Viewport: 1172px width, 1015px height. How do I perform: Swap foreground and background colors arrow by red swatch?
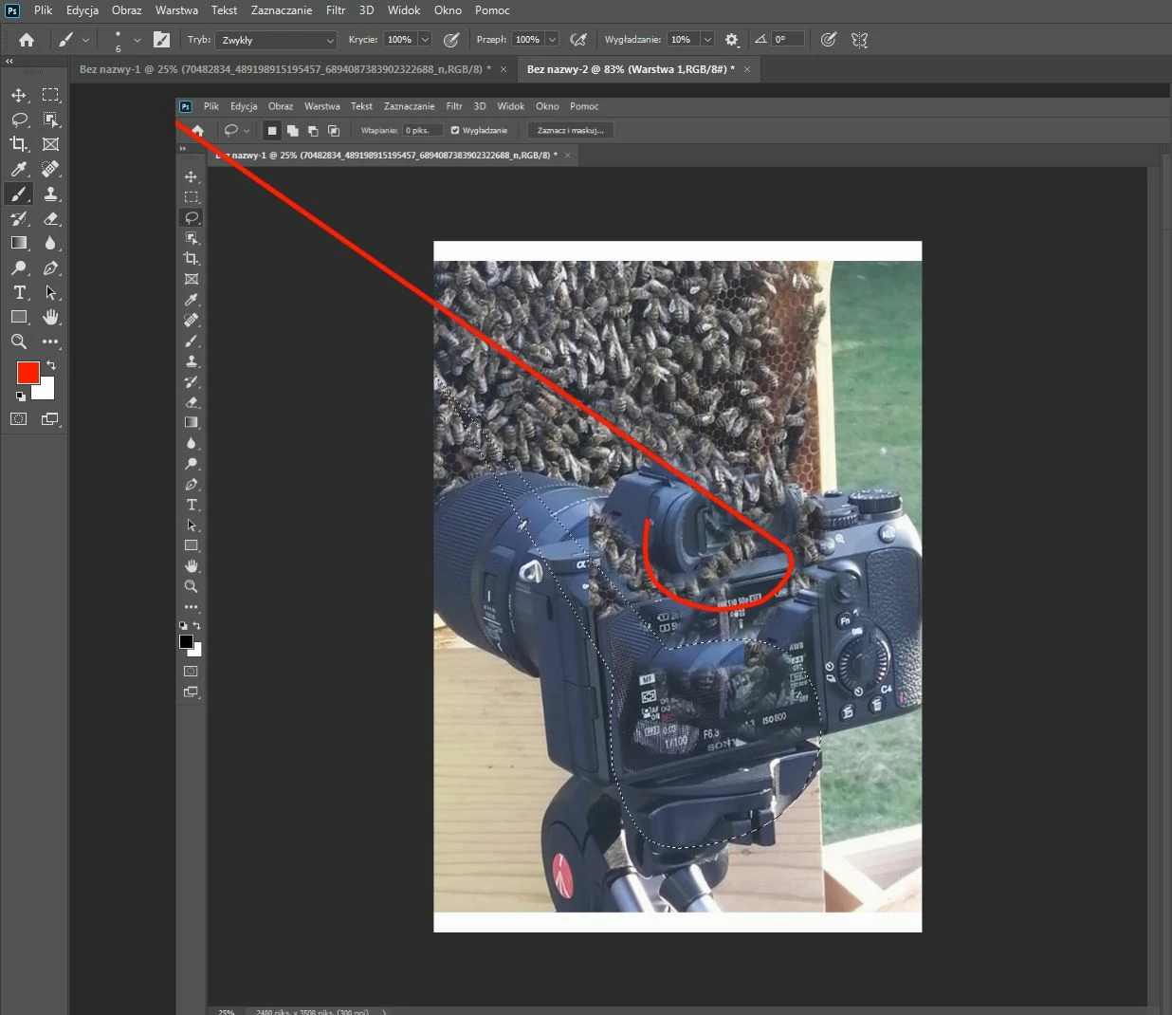coord(51,364)
